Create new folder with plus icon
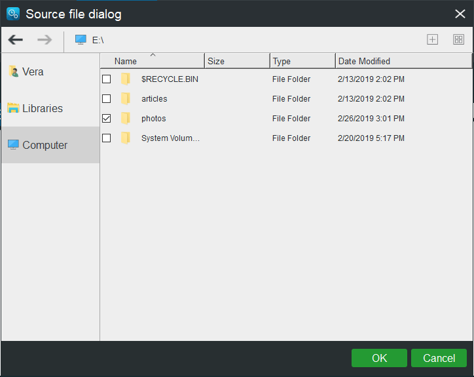Screen dimensions: 474x377 [432, 39]
